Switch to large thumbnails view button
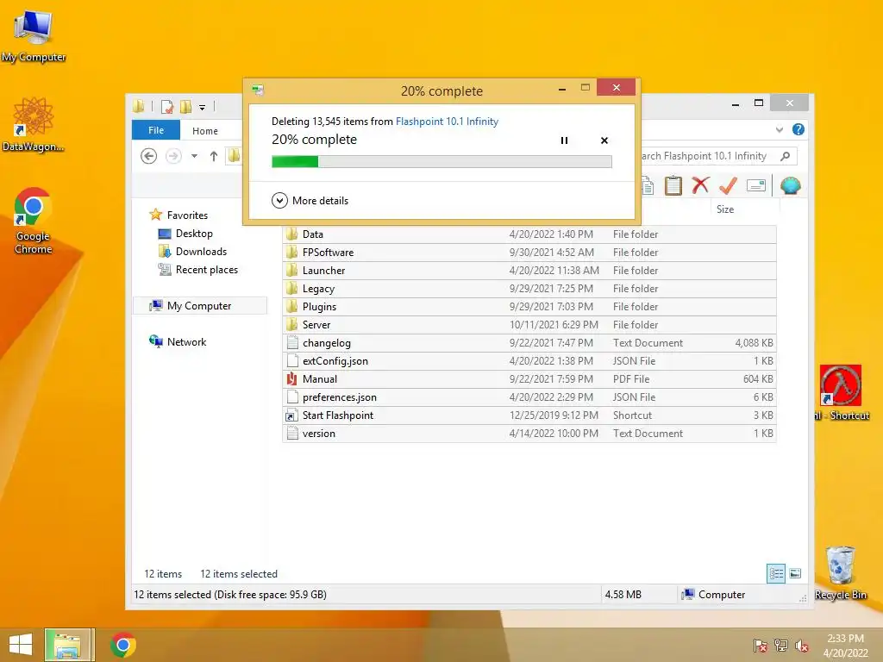The image size is (883, 662). click(x=795, y=573)
